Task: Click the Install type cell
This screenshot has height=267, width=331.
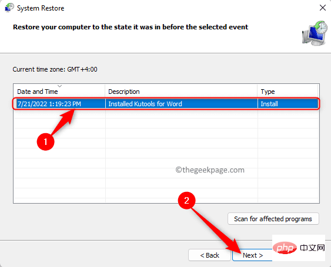Action: [x=269, y=104]
